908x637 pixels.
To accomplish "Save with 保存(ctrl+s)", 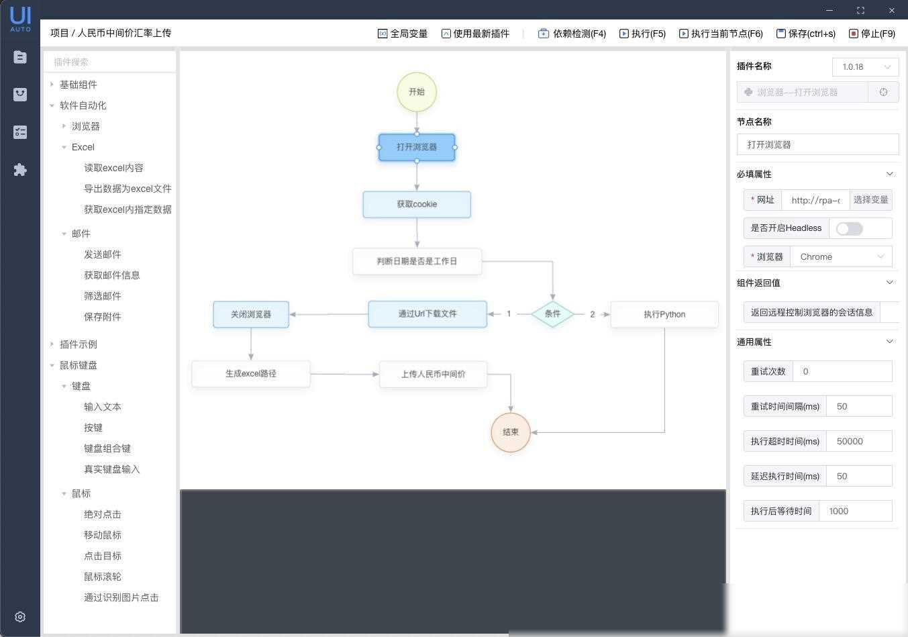I will point(812,34).
